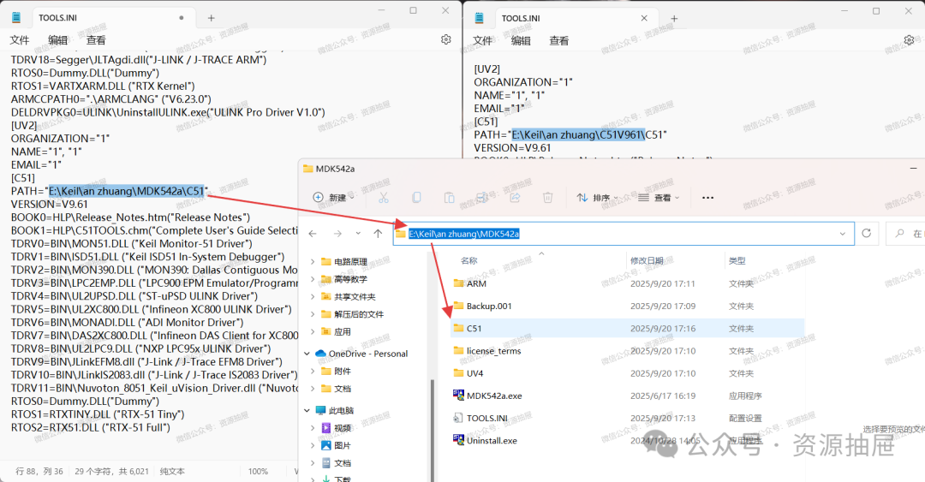
Task: Click RTOS2=RTX51.DLL line in left Notepad
Action: click(91, 427)
